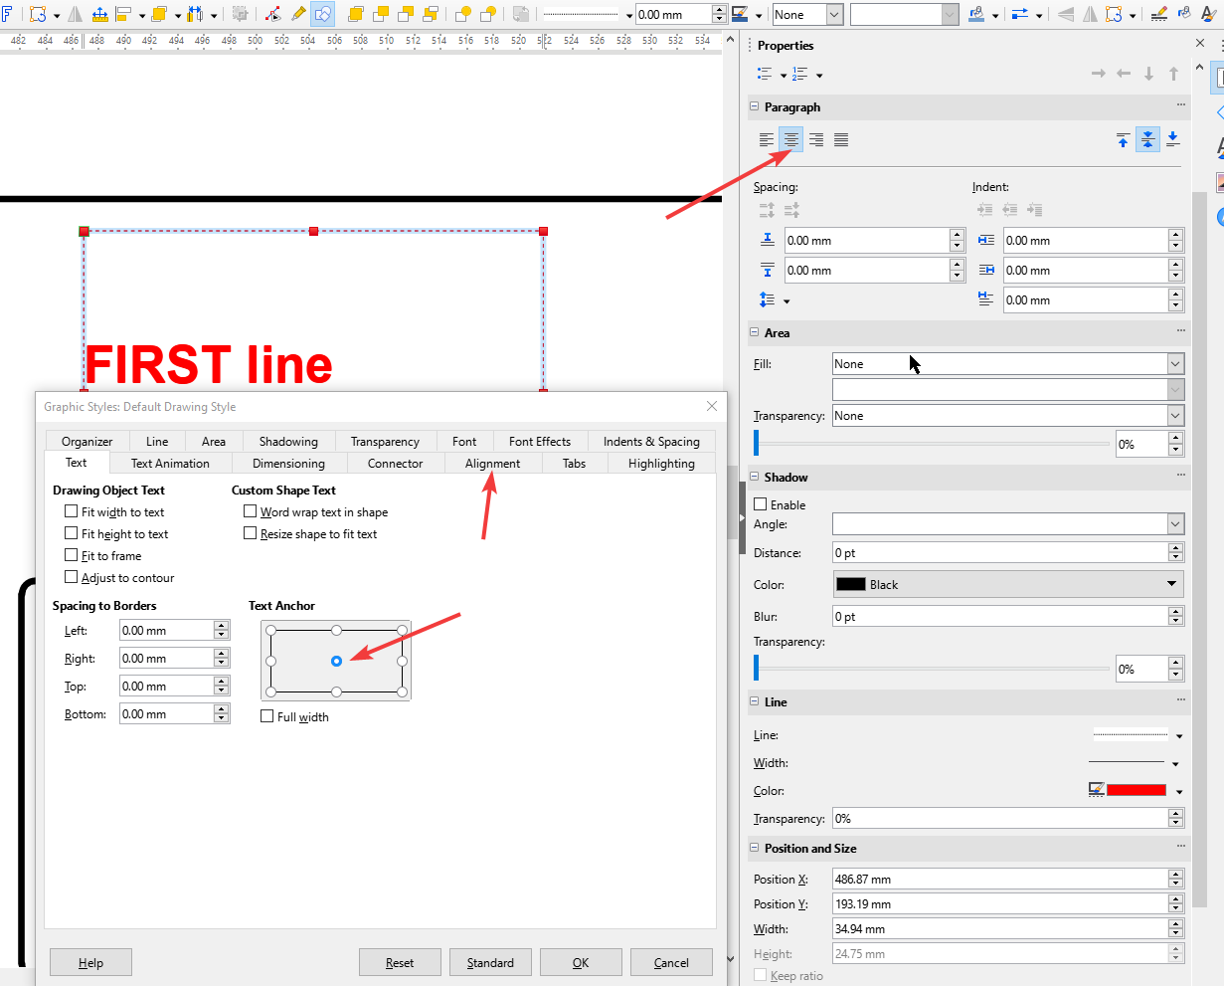This screenshot has height=986, width=1224.
Task: Open the Fill dropdown showing None
Action: [1007, 363]
